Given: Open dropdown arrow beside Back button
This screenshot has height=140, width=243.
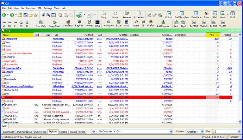Looking at the screenshot, I should coord(8,15).
